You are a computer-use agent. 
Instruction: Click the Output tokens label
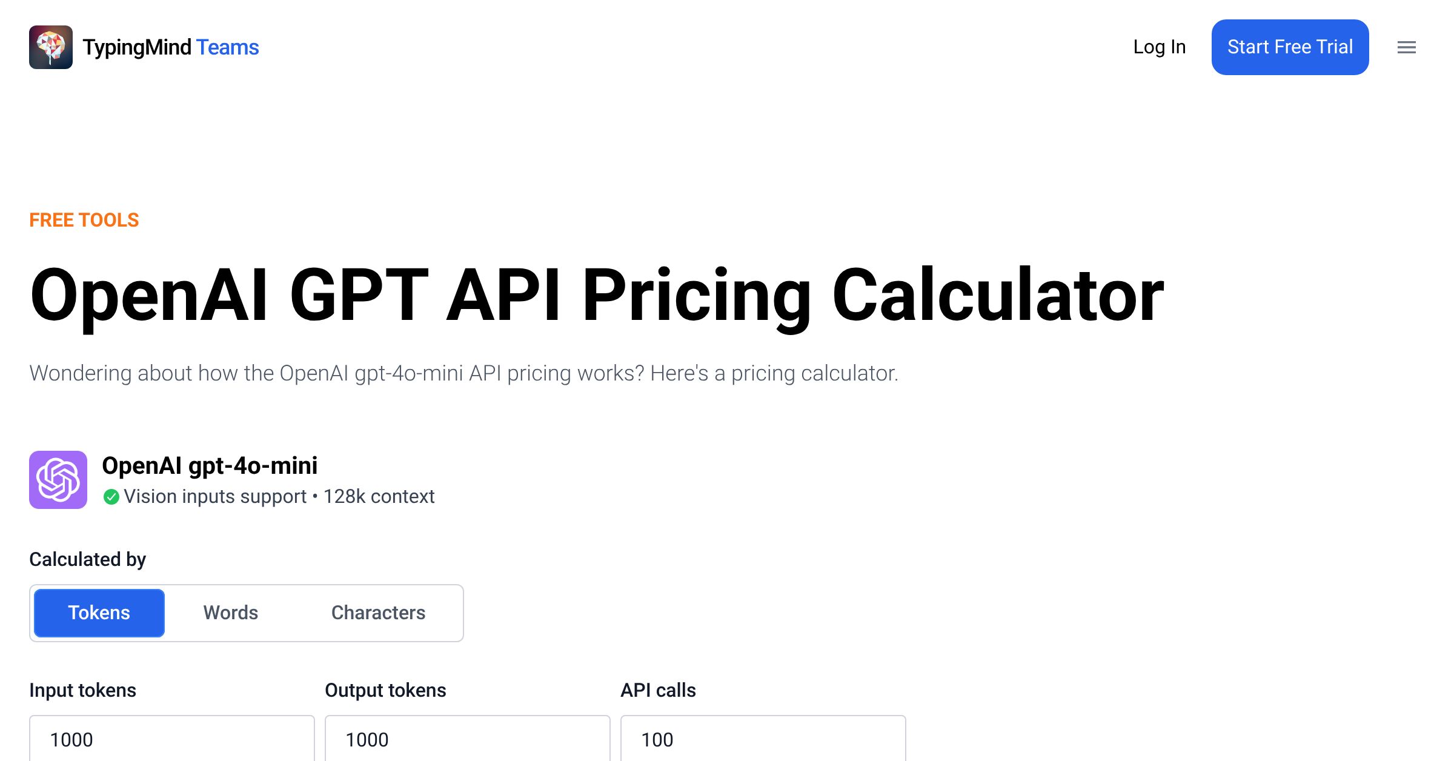(385, 690)
